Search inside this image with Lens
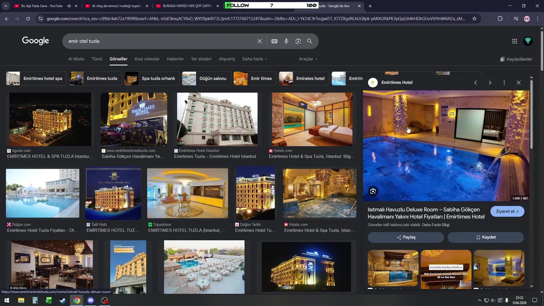The width and height of the screenshot is (544, 306). pos(373,191)
